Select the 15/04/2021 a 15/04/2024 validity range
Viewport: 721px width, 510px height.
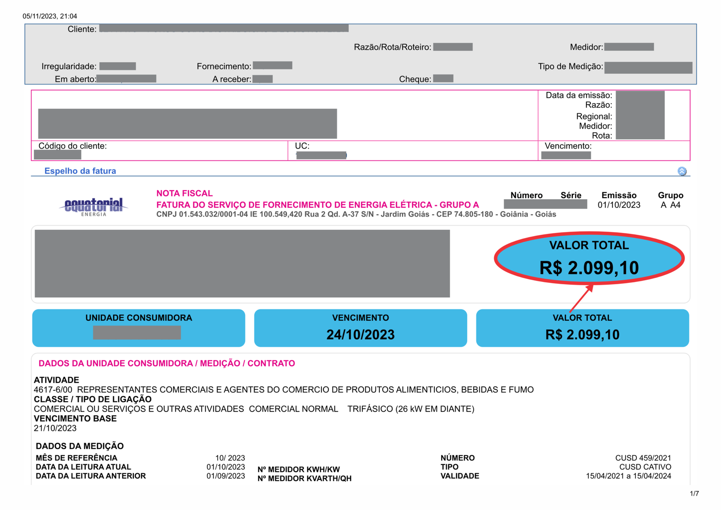(x=629, y=476)
